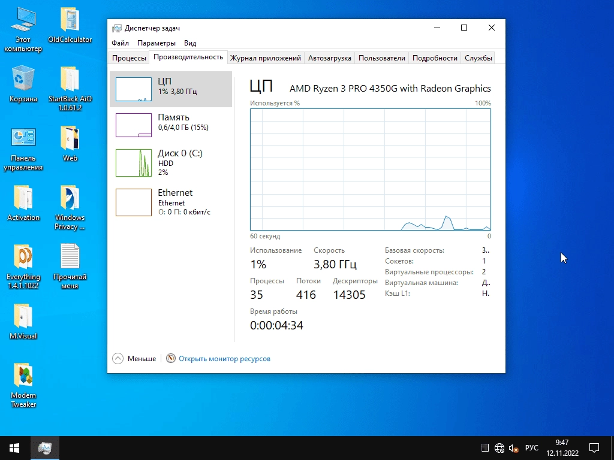Select the Web folder icon
Image resolution: width=614 pixels, height=460 pixels.
[x=70, y=144]
